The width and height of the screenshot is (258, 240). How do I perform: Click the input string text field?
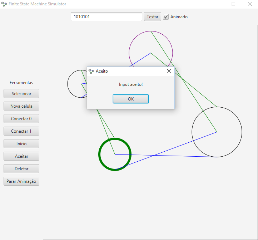tap(106, 17)
